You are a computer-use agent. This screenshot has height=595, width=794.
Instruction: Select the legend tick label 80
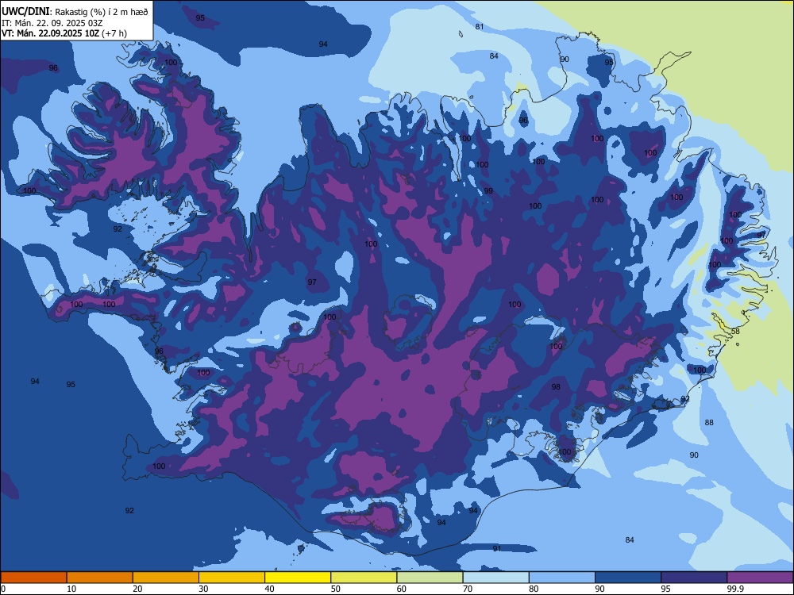pyautogui.click(x=534, y=589)
